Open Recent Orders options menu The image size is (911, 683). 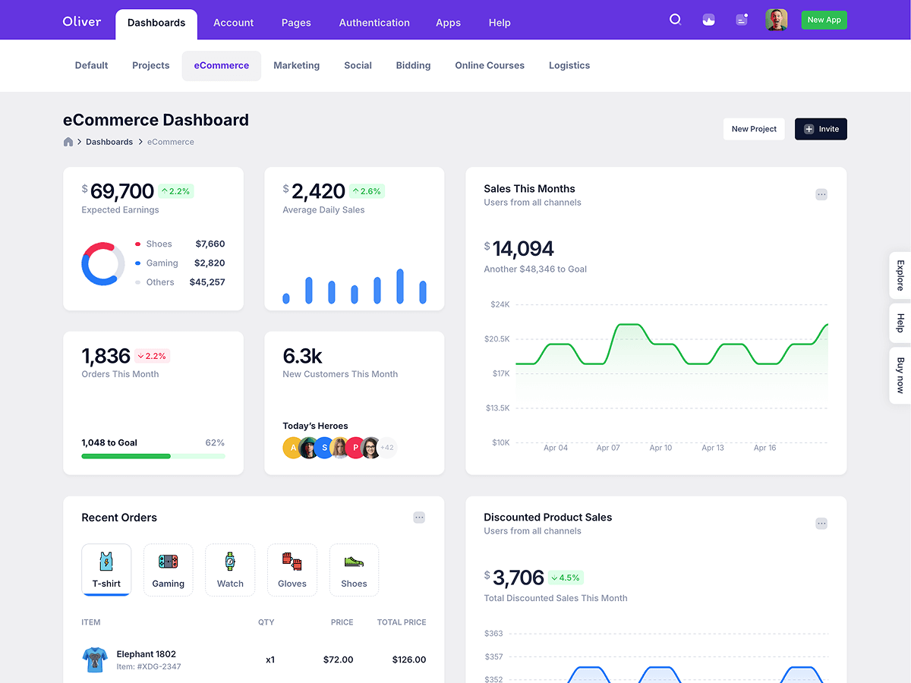point(419,518)
